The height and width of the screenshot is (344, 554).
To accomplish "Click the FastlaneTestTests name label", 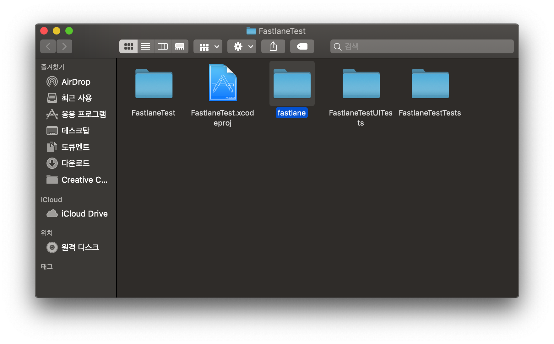I will point(430,113).
